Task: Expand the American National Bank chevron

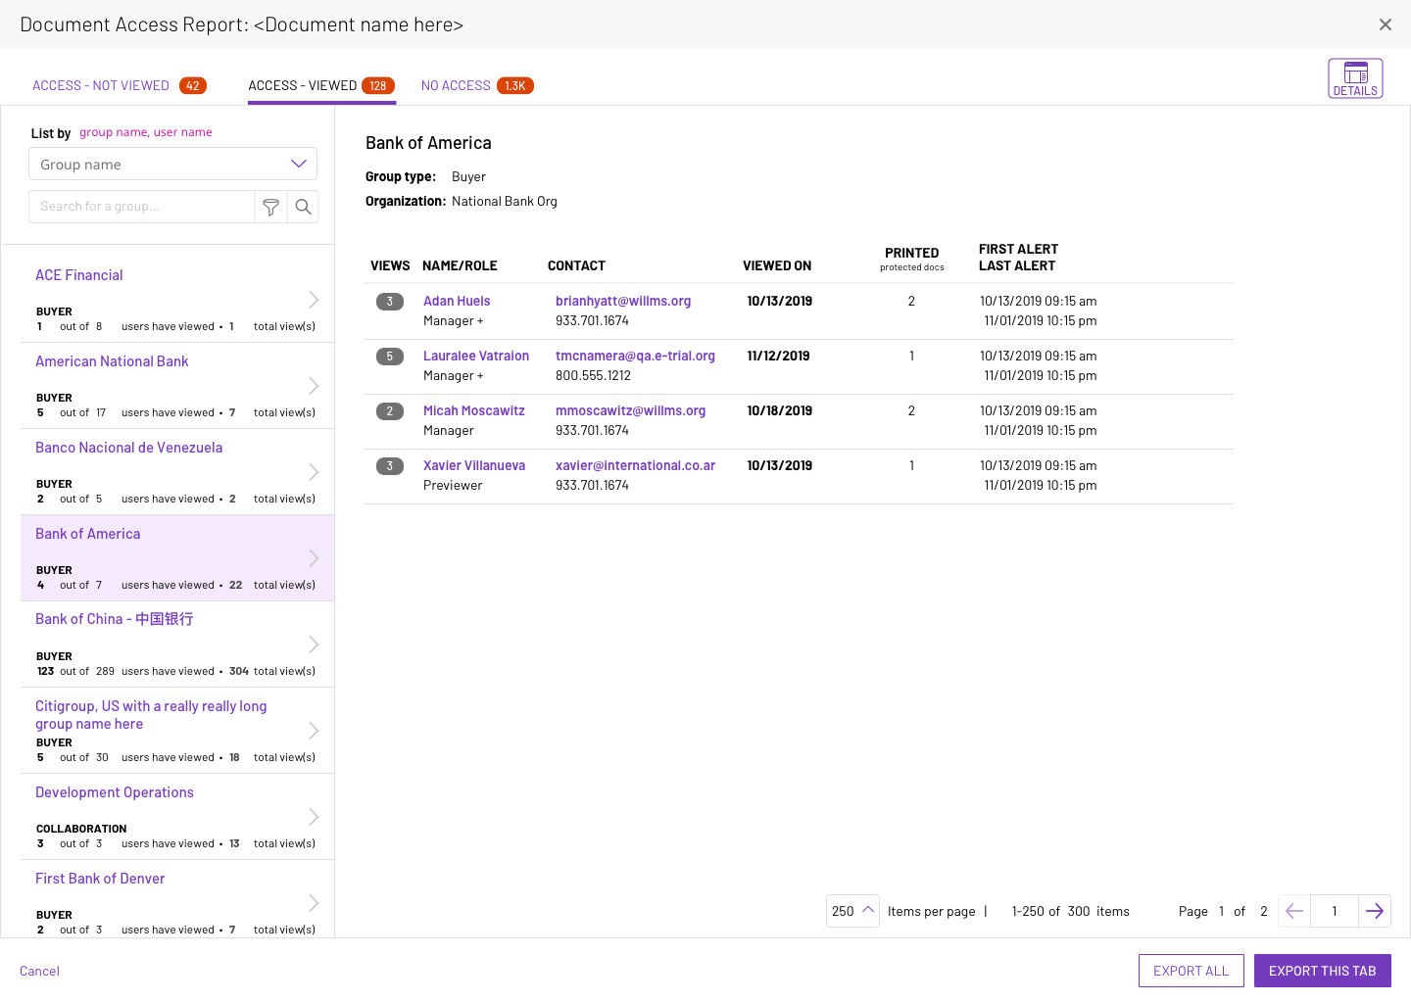Action: [314, 385]
